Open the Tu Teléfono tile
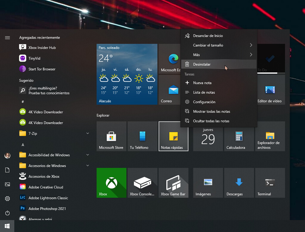305x232 pixels. click(x=143, y=136)
